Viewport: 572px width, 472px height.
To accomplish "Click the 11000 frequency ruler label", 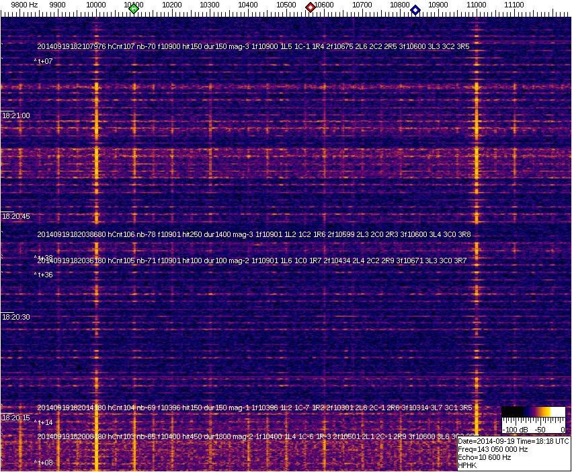I will click(x=477, y=5).
